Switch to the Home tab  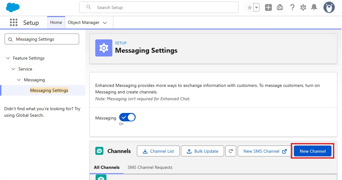click(x=56, y=22)
